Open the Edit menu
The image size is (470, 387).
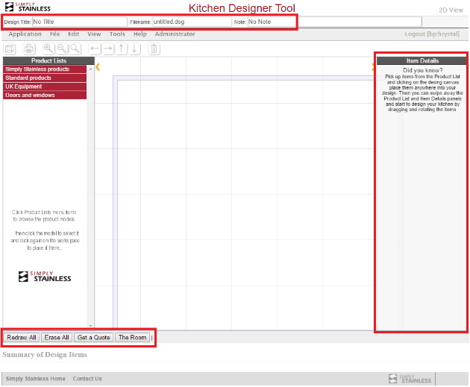[x=73, y=34]
